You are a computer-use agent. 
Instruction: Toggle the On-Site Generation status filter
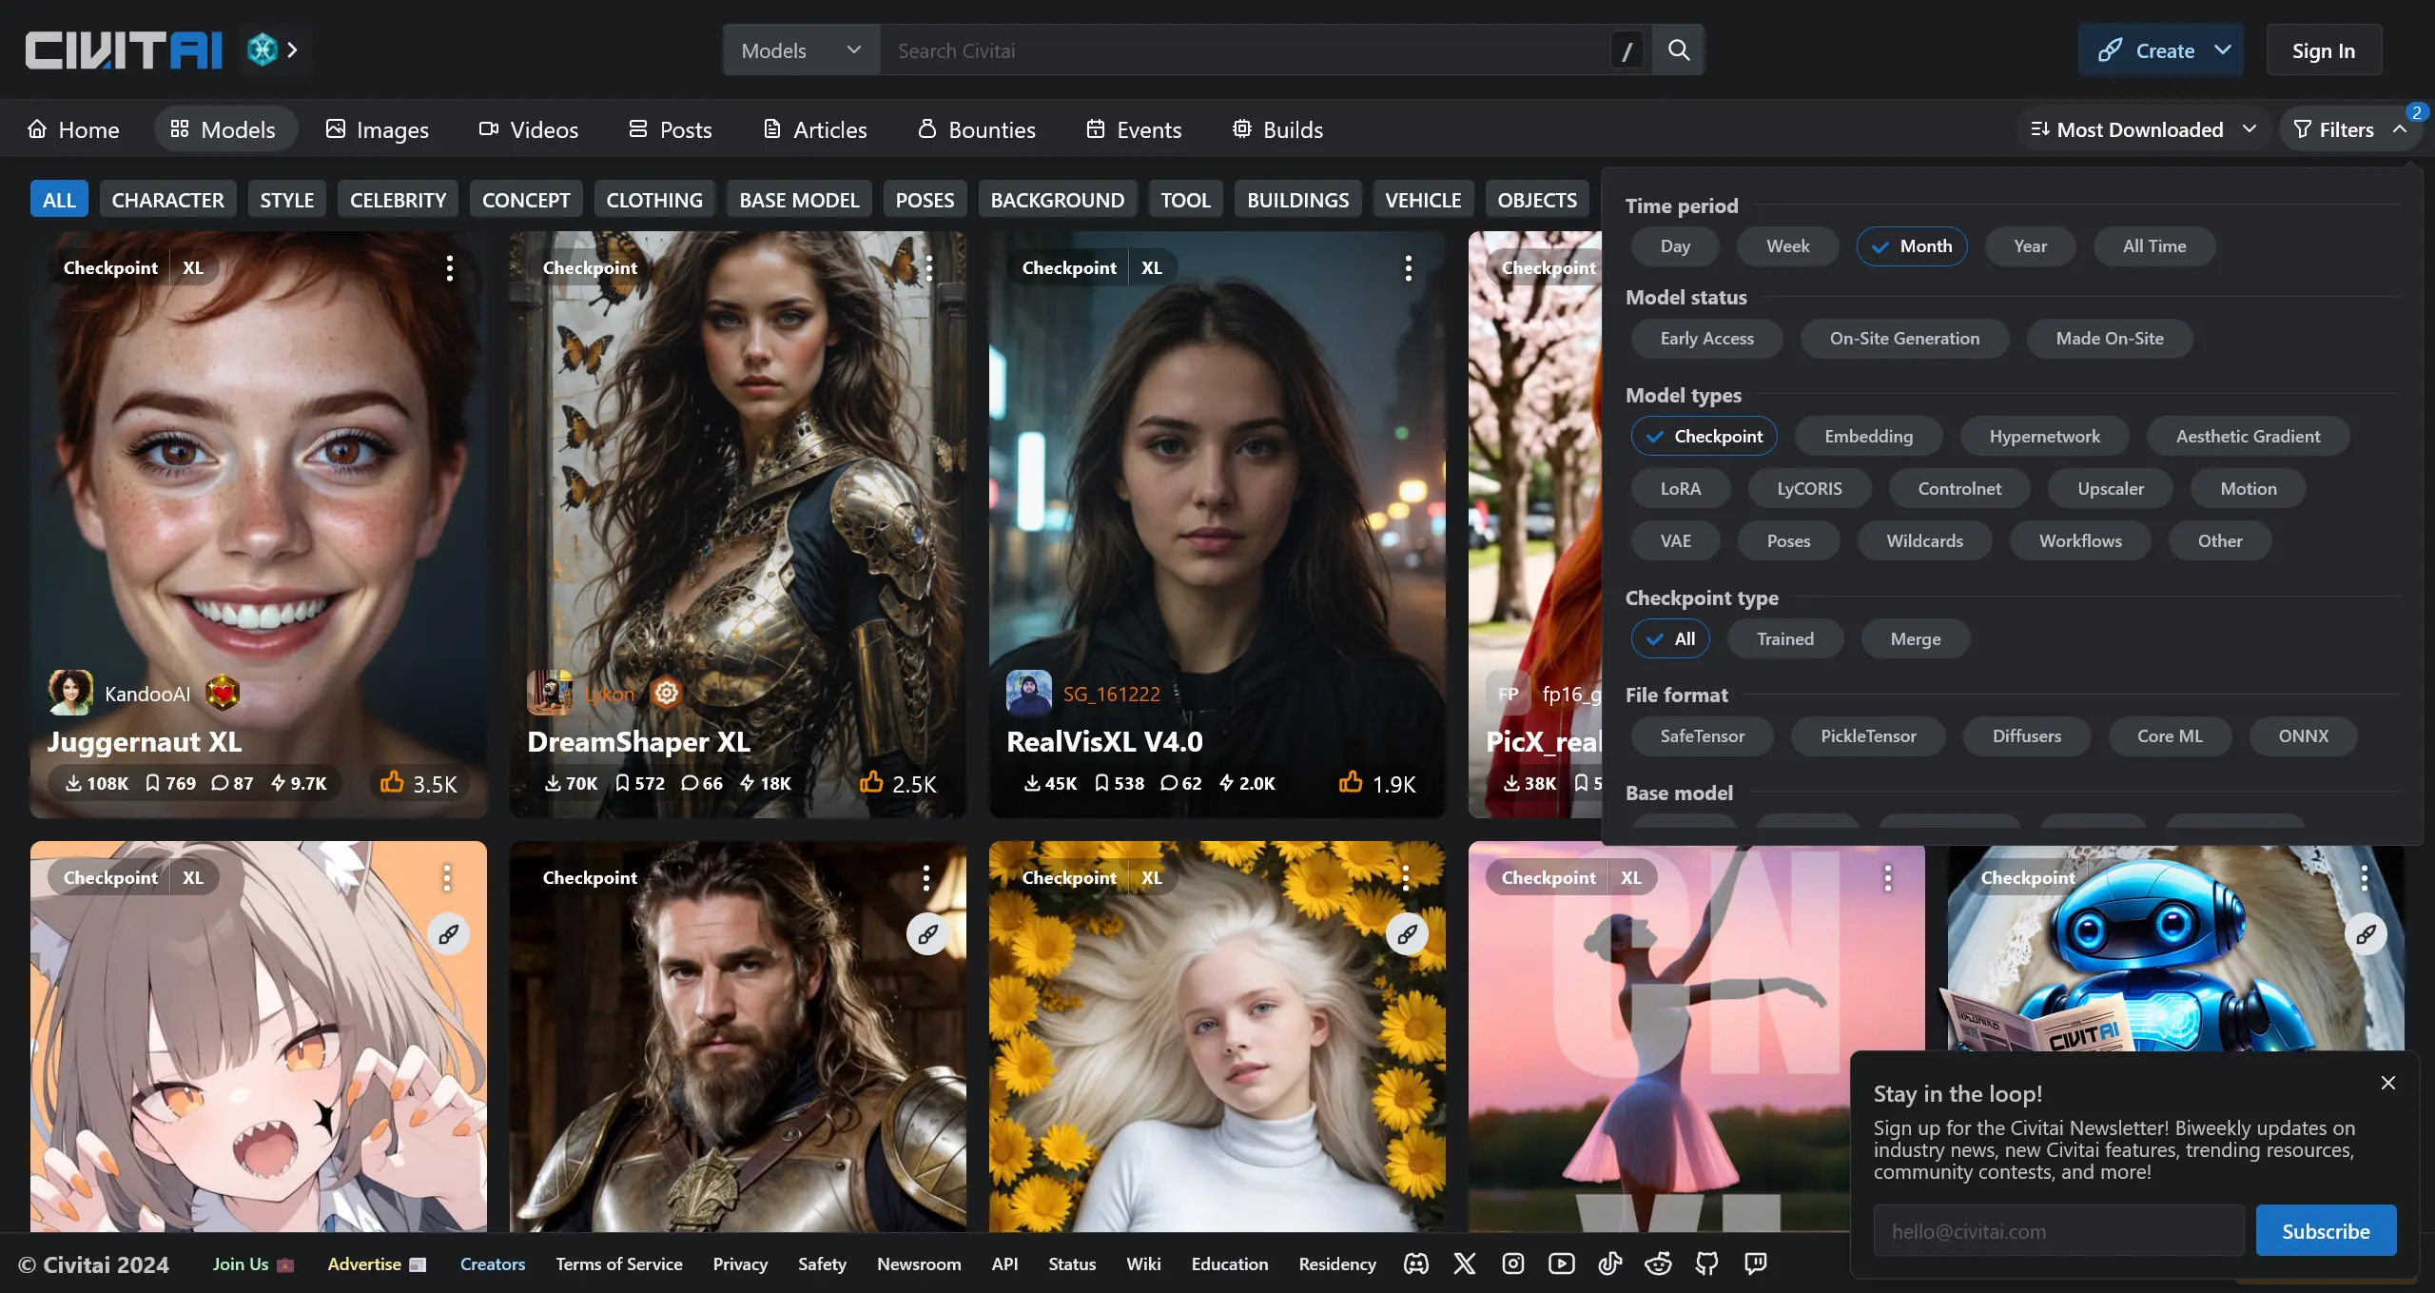pyautogui.click(x=1904, y=339)
